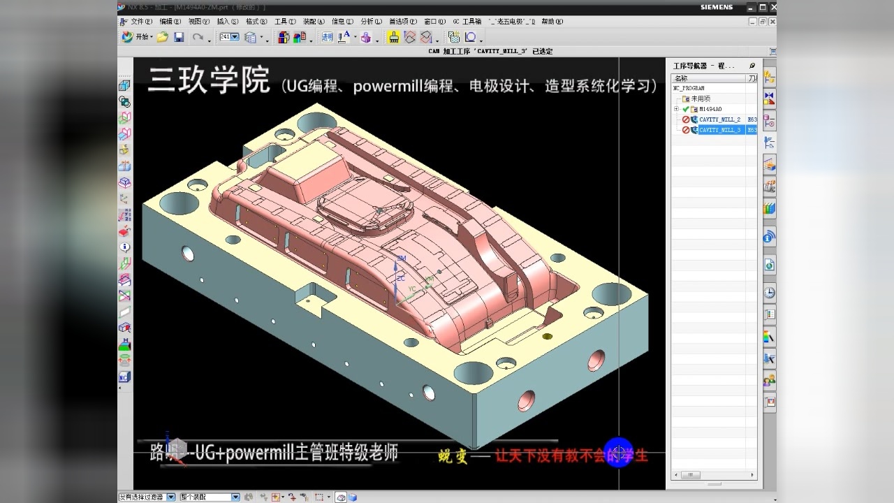Image resolution: width=894 pixels, height=503 pixels.
Task: Click the information 'i' icon in left toolbar
Action: 124,247
